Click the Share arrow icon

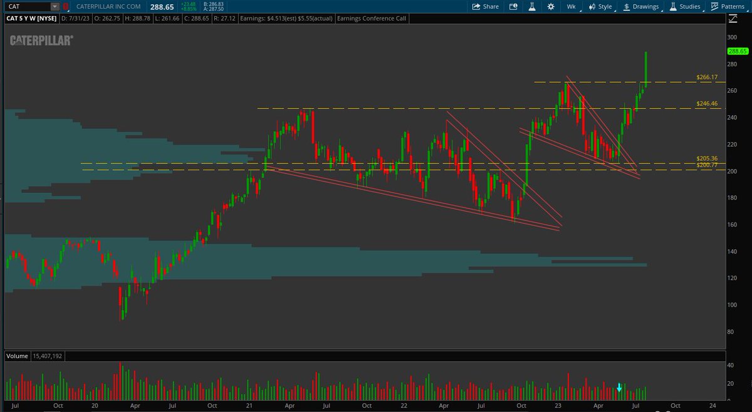coord(476,6)
